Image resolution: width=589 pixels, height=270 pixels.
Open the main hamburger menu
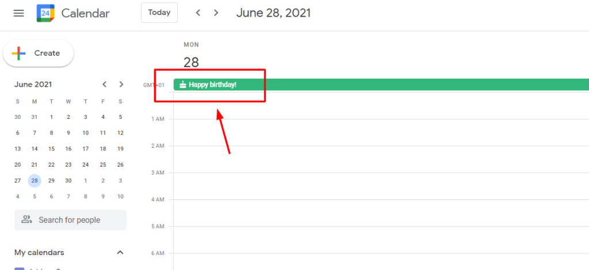18,14
